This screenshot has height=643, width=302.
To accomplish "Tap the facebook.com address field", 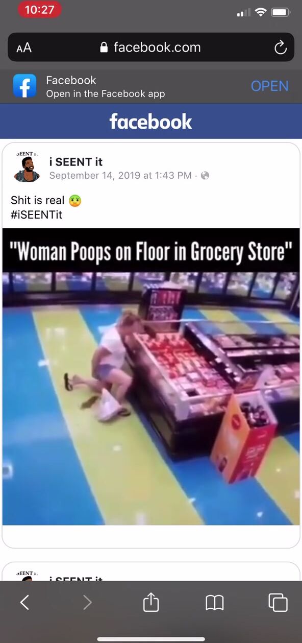I will (151, 47).
